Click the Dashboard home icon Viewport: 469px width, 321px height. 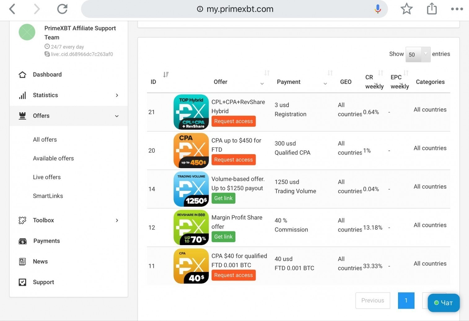(22, 75)
